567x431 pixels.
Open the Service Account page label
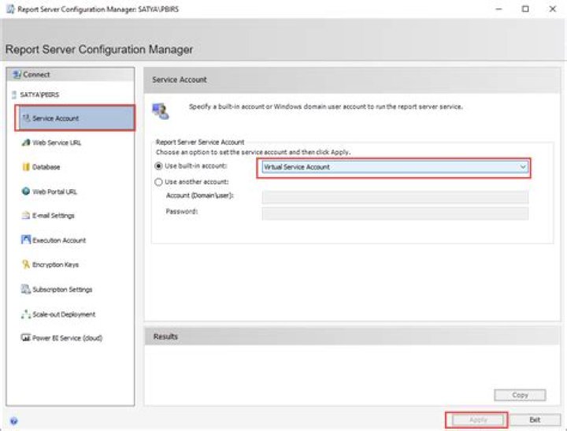[55, 118]
